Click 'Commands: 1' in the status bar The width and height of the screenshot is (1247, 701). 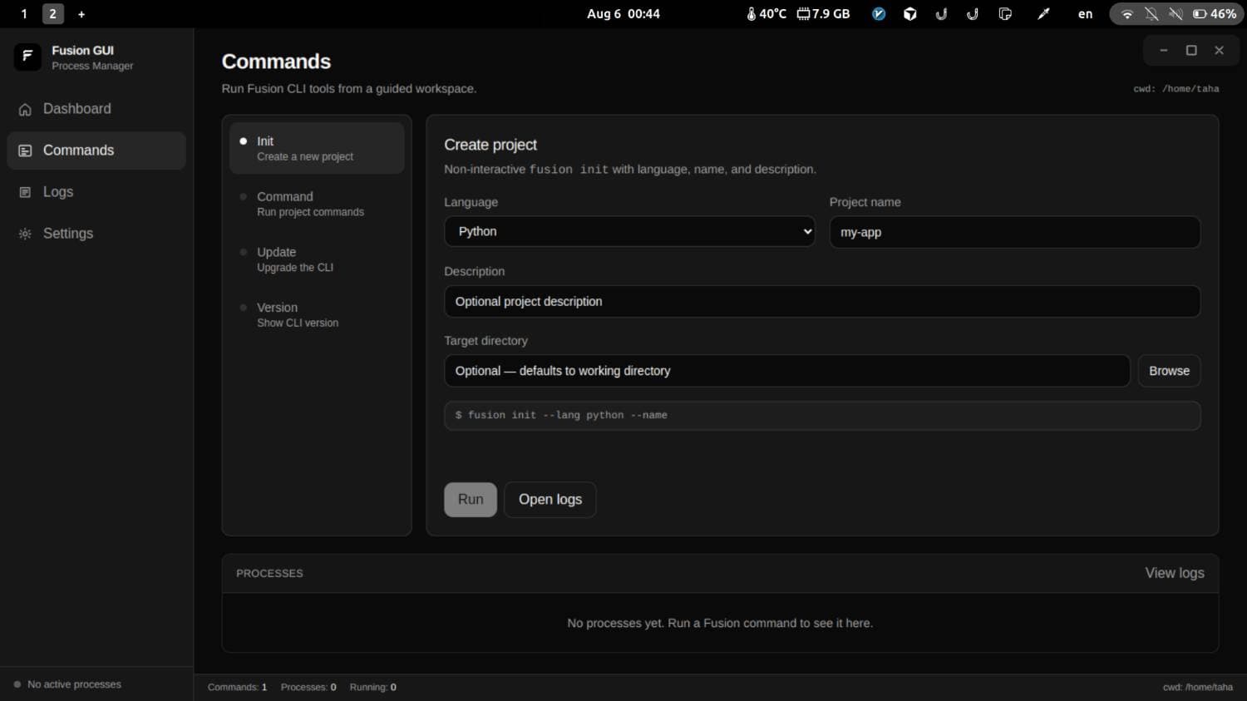tap(237, 687)
